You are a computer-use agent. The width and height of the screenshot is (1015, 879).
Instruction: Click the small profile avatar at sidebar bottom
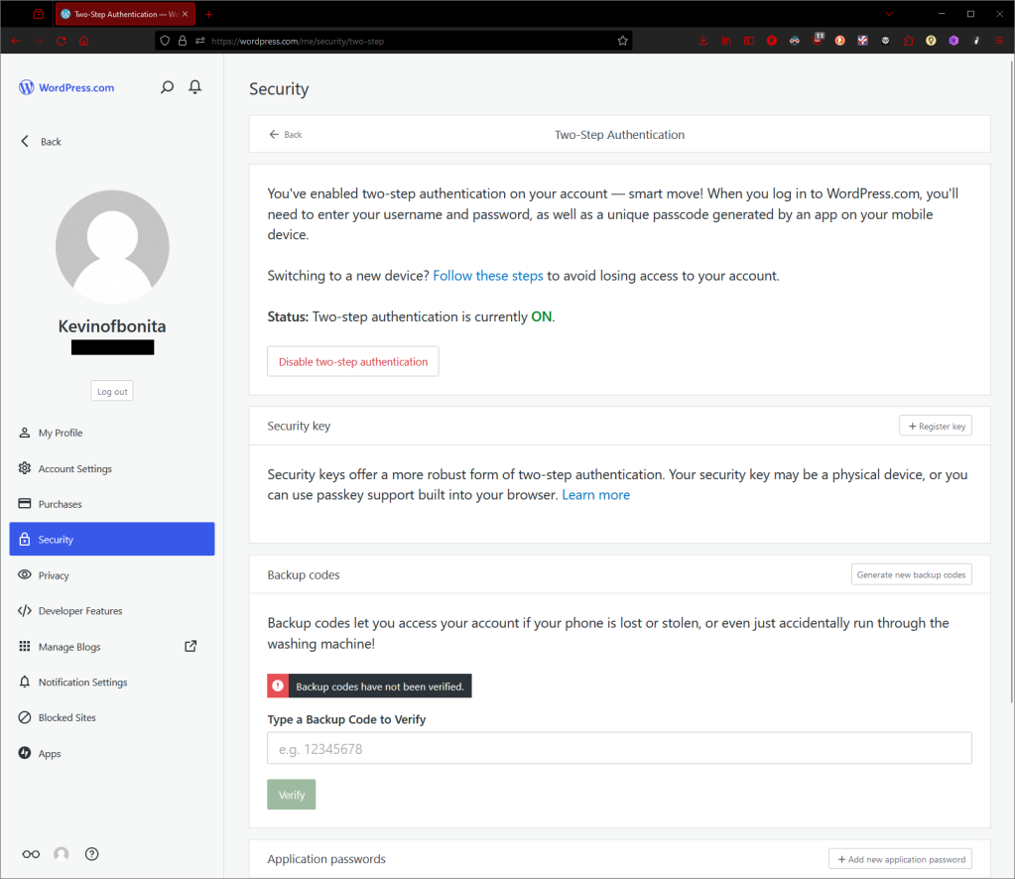click(62, 854)
